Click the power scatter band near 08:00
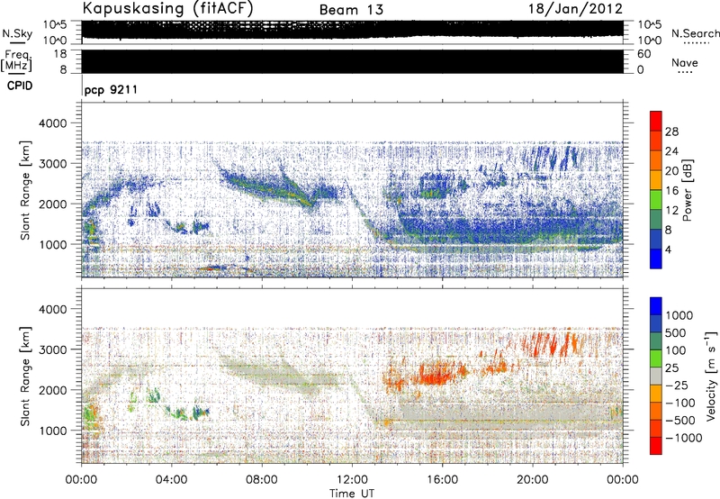The width and height of the screenshot is (720, 499). coord(266,186)
